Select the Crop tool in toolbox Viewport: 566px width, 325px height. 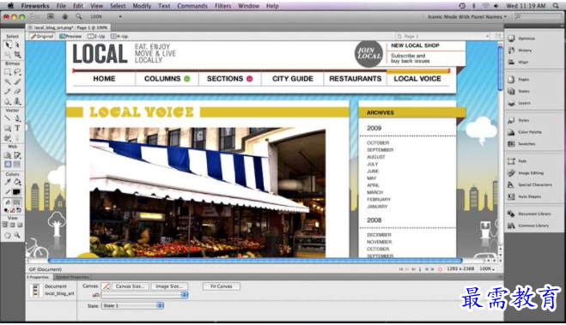click(17, 54)
